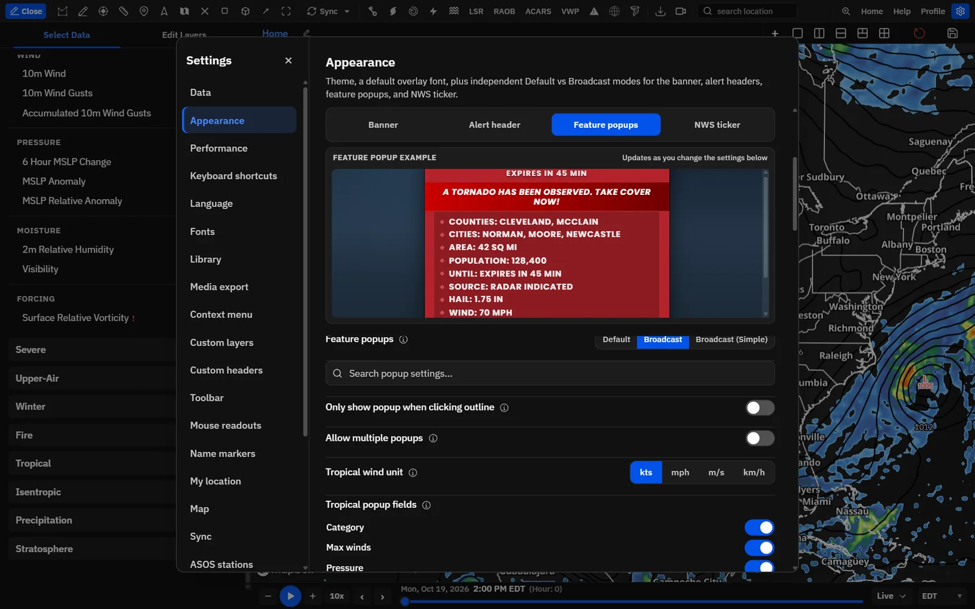Click the crosshair target tool icon
The height and width of the screenshot is (609, 975).
point(103,11)
